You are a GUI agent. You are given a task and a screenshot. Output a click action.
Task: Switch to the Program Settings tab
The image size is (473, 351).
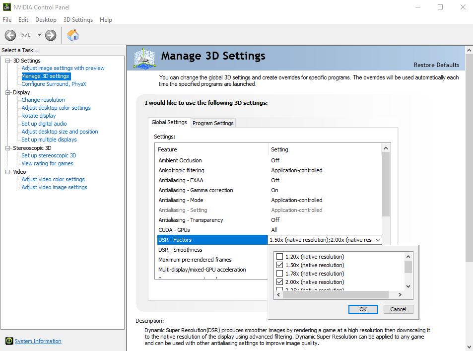[213, 123]
